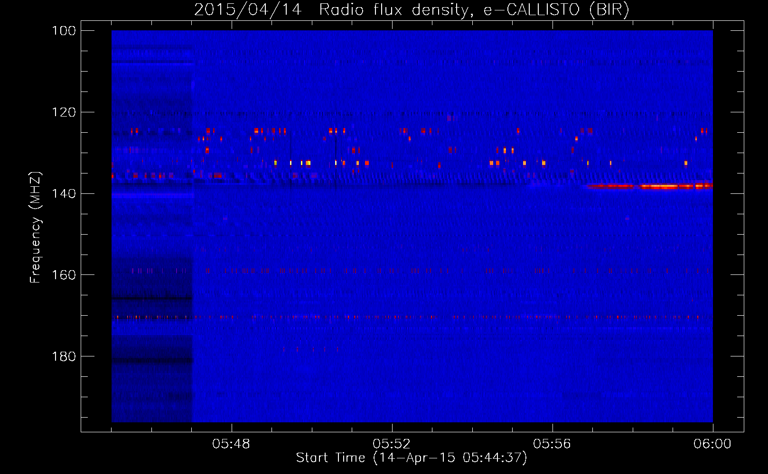
Task: Click the plot title "2015/04/14 Radio flux density, e-CALLISTO (BIR)"
Action: click(x=412, y=10)
